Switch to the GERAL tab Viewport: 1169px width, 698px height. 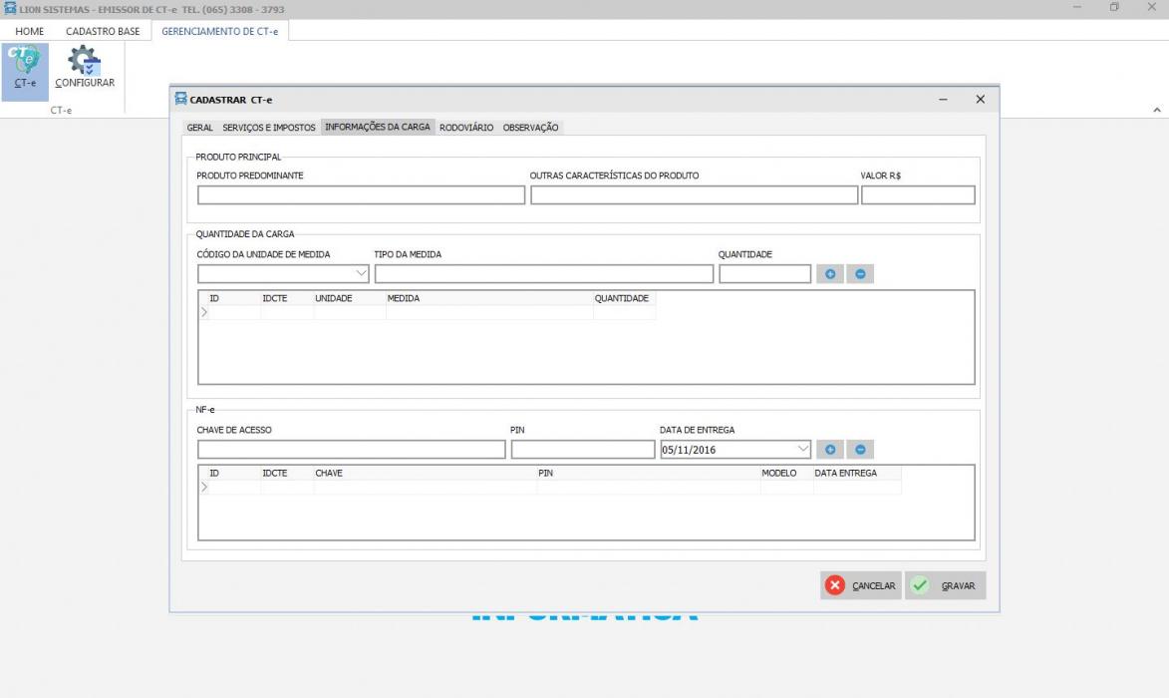[199, 128]
